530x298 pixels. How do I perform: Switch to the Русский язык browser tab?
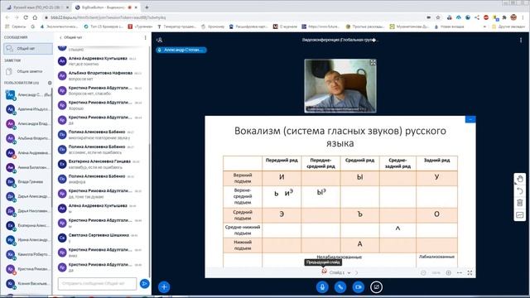36,7
